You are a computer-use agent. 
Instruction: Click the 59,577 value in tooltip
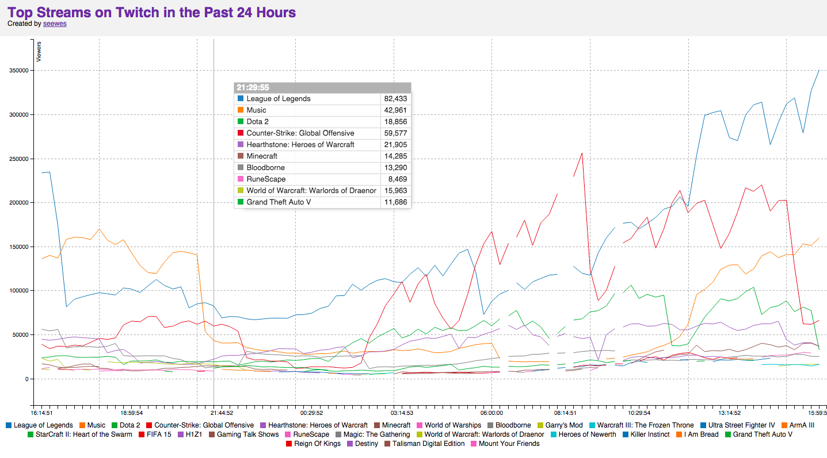395,133
